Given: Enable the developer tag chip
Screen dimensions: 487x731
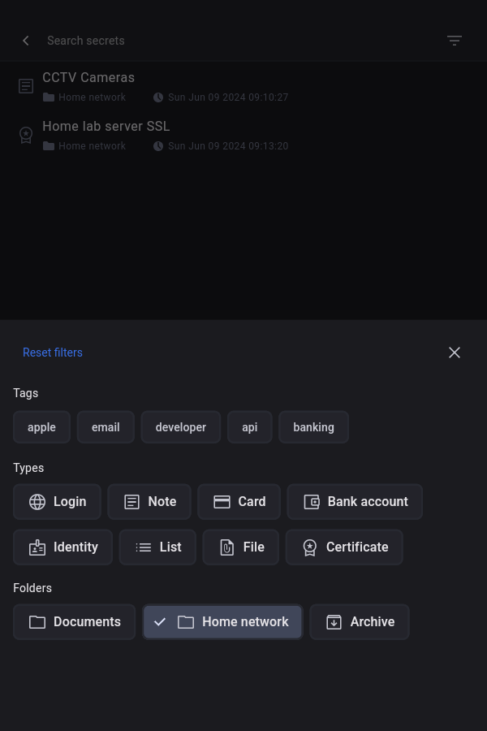Looking at the screenshot, I should pos(180,427).
